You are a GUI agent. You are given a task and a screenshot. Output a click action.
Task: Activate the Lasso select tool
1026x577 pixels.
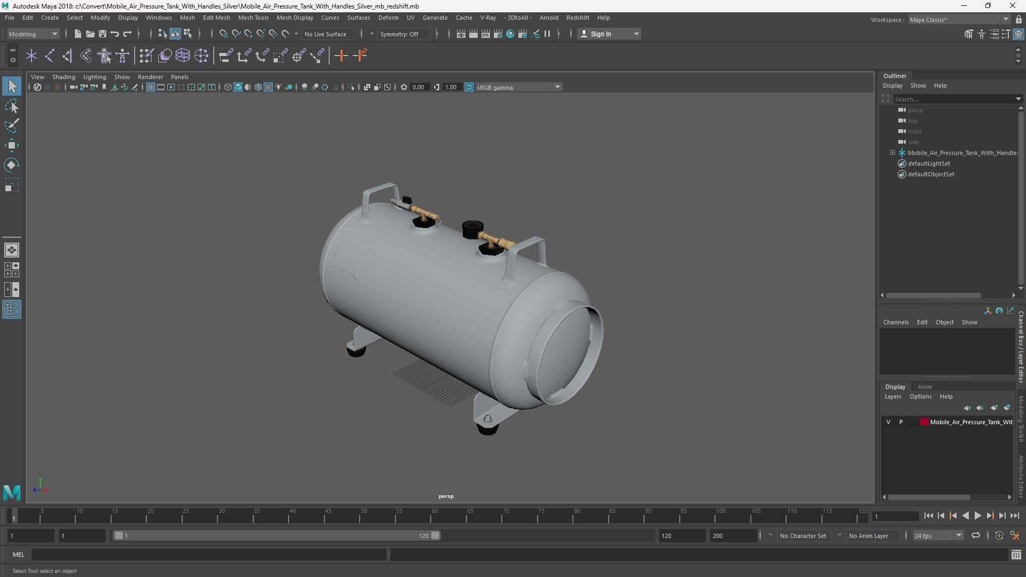click(x=12, y=106)
